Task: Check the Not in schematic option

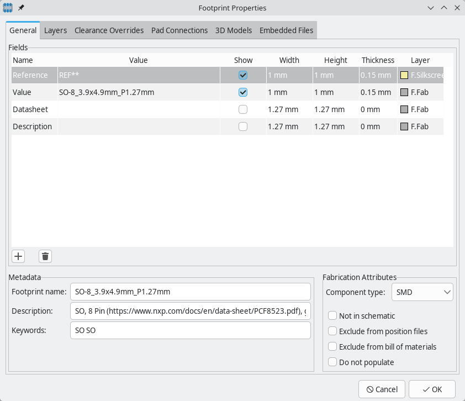Action: coord(332,316)
